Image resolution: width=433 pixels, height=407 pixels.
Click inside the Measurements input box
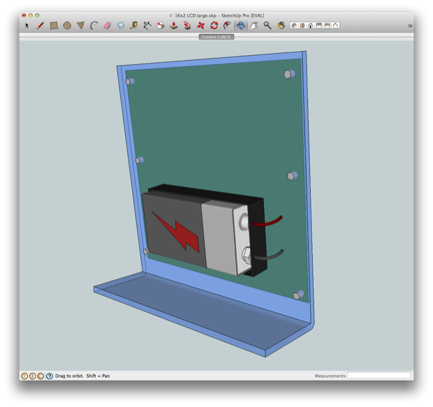pos(379,376)
